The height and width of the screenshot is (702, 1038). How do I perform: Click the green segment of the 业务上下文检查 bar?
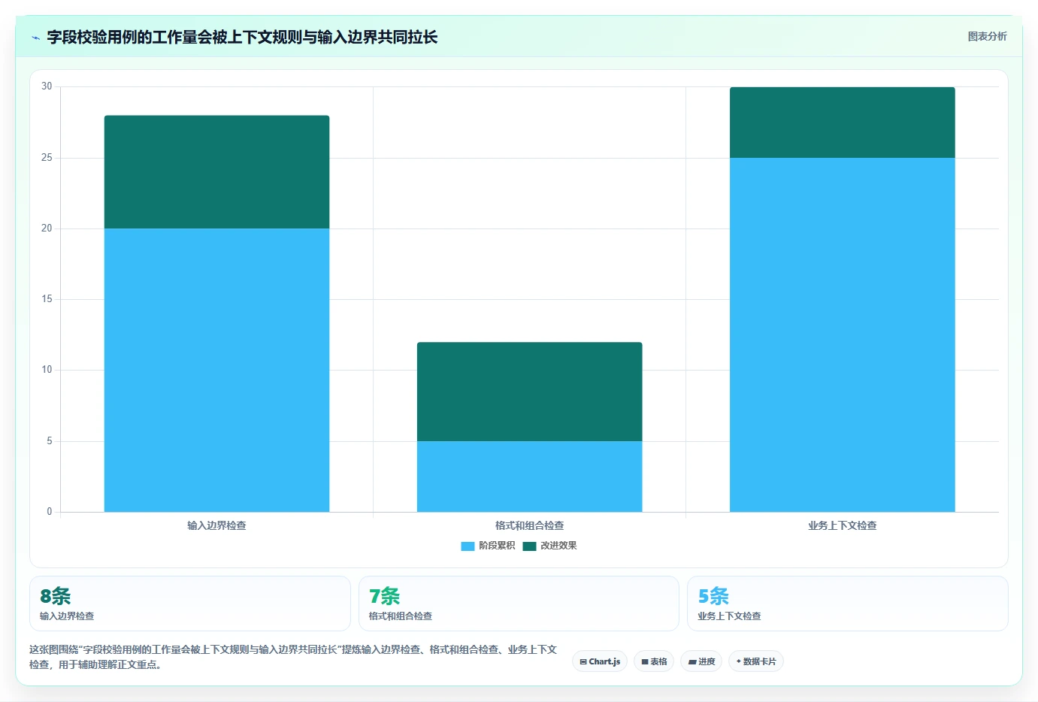842,123
